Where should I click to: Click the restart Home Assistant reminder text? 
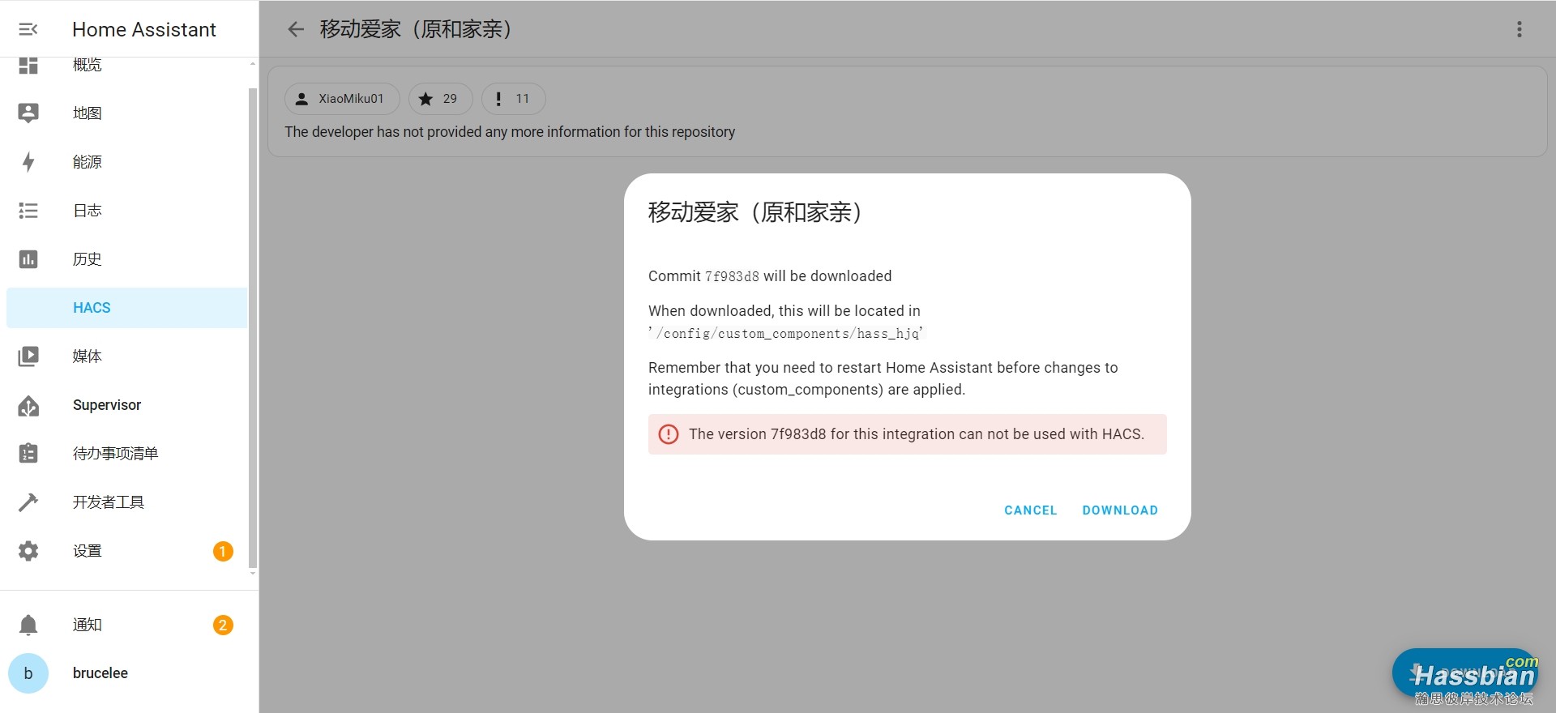pyautogui.click(x=883, y=378)
